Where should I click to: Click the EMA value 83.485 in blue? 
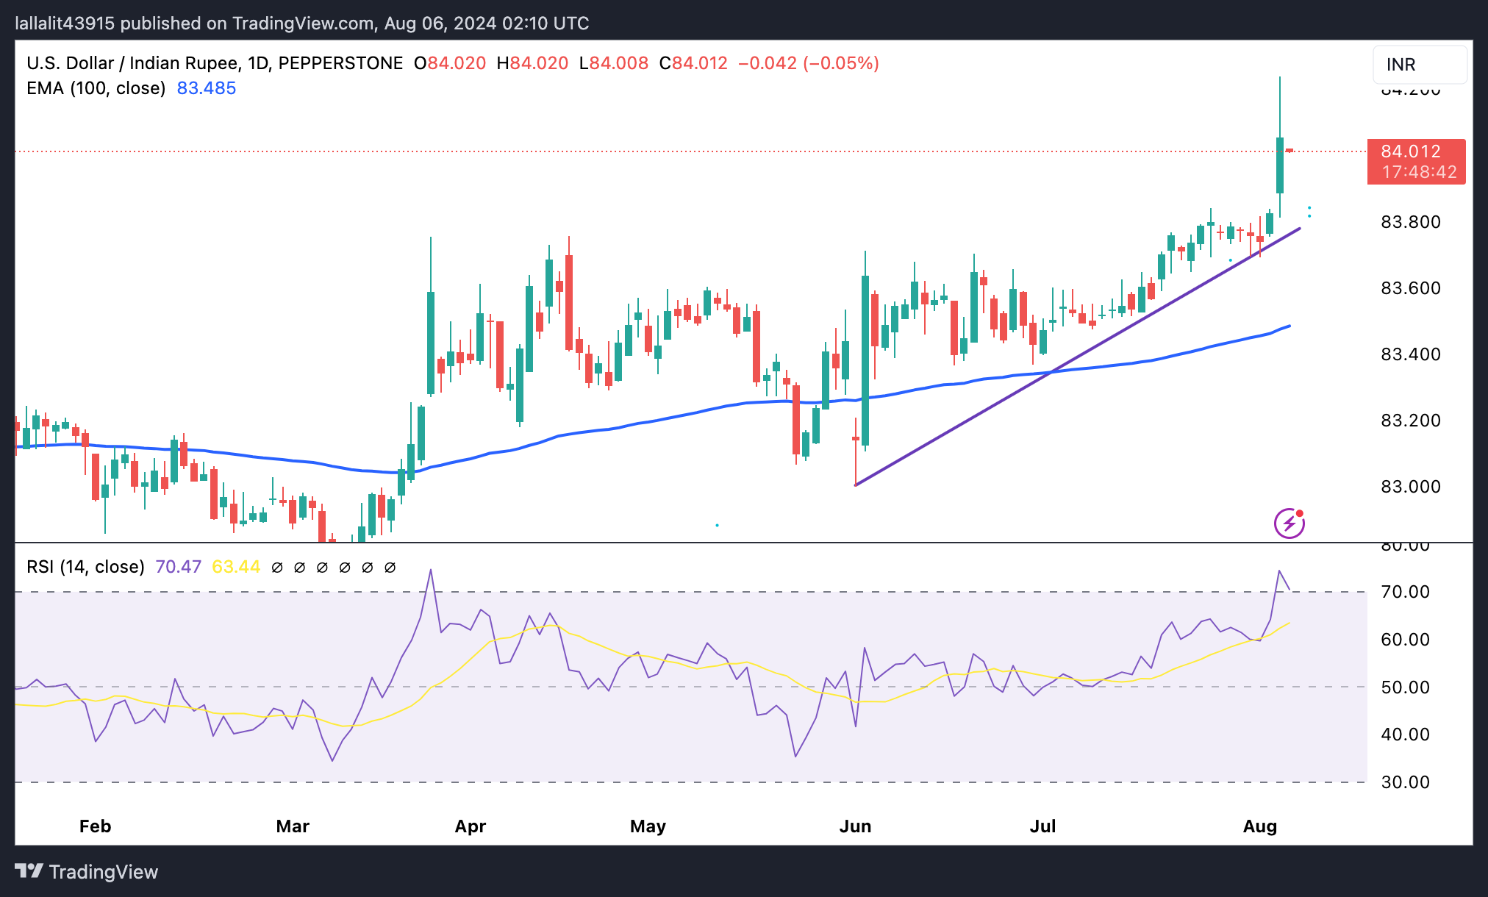click(207, 88)
